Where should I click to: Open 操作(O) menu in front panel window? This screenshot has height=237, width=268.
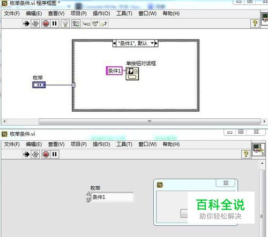[x=101, y=144]
